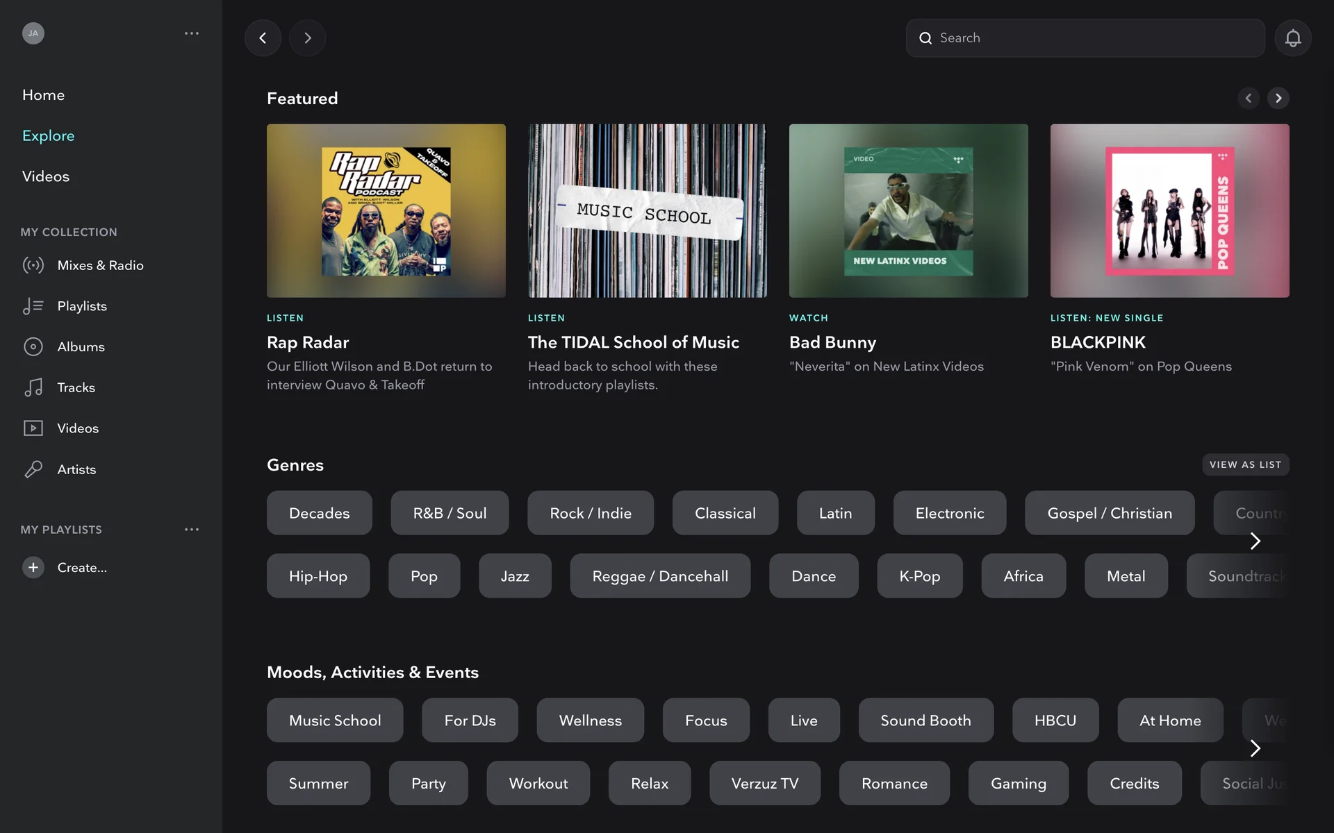The width and height of the screenshot is (1334, 833).
Task: Open the account options three-dot menu
Action: tap(192, 33)
